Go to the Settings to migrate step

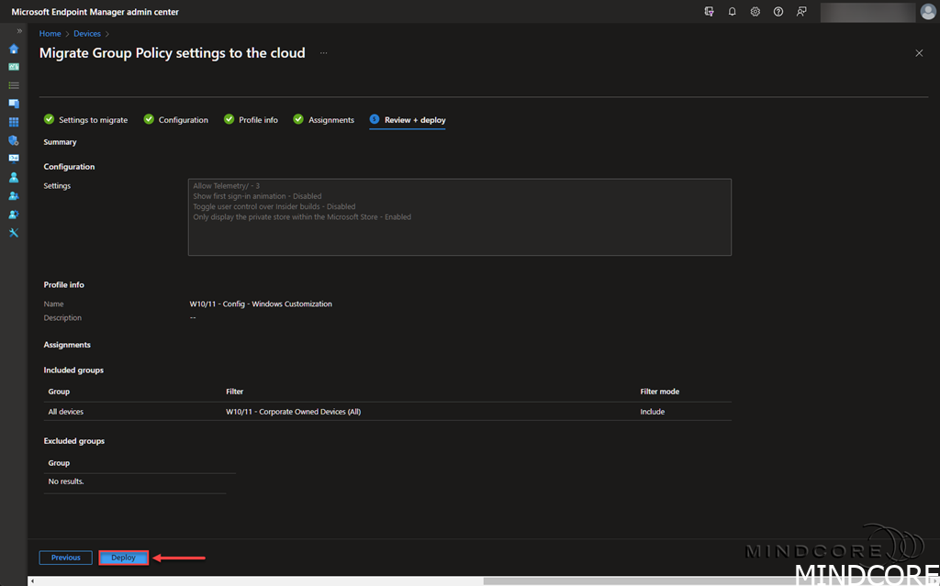point(86,120)
